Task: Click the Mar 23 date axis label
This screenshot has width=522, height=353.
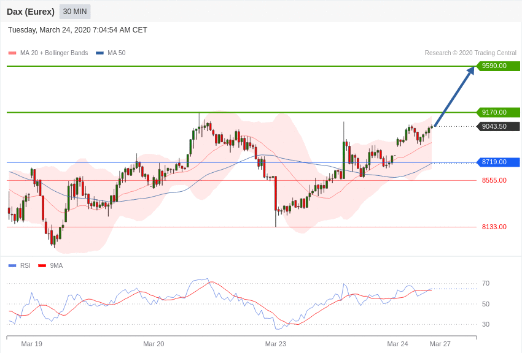Action: click(276, 344)
